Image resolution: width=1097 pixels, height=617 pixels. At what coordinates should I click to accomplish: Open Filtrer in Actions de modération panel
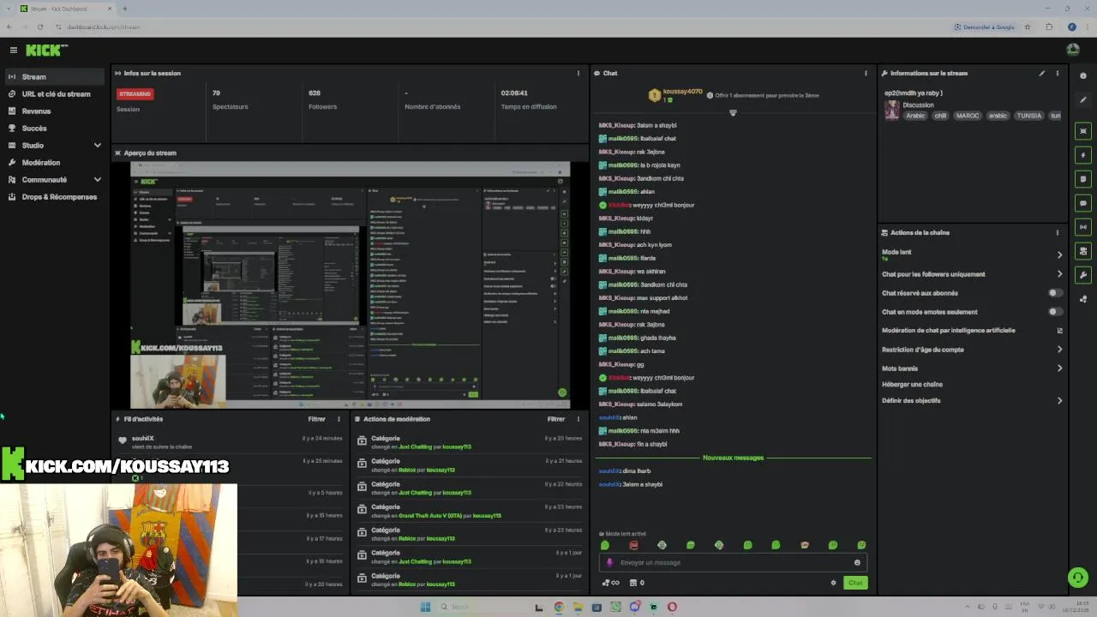pos(556,419)
